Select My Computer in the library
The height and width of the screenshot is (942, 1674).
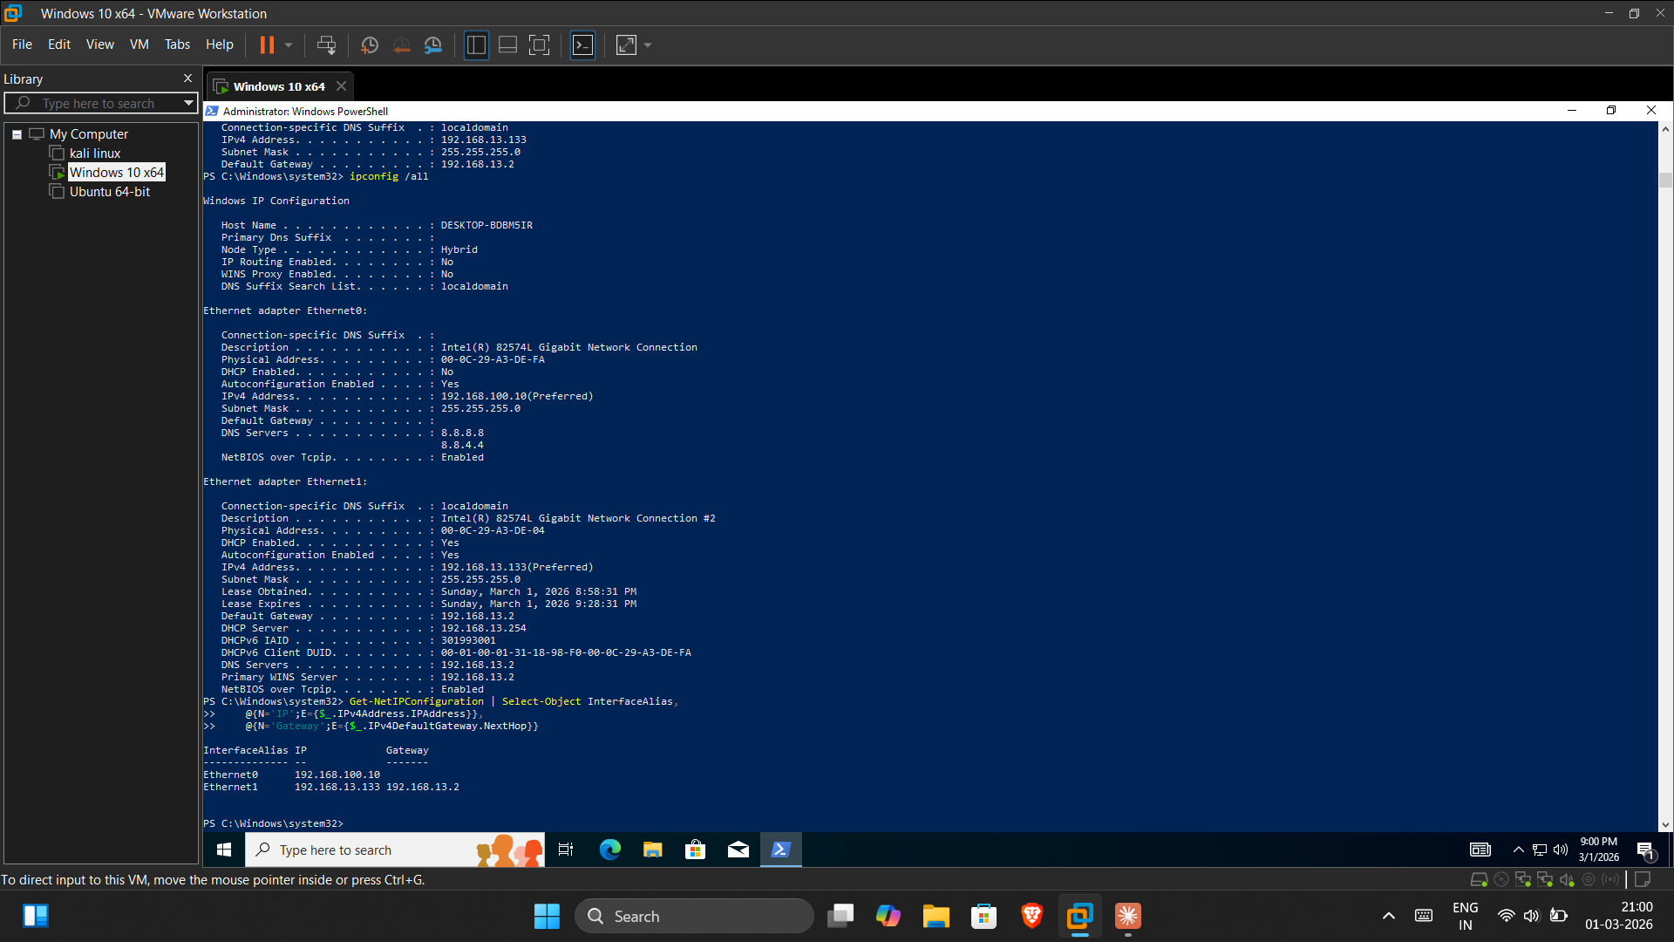89,134
